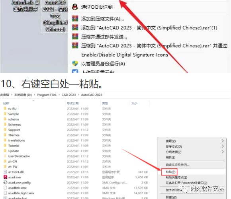Viewport: 231px width, 199px height.
Task: Choose 压缩并通过邮件发送... menu entry
Action: point(104,37)
